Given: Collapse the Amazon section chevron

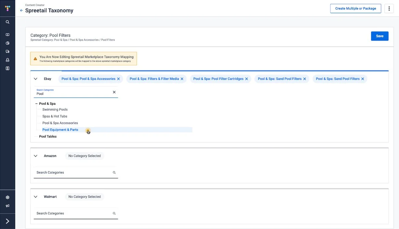Looking at the screenshot, I should click(x=36, y=156).
